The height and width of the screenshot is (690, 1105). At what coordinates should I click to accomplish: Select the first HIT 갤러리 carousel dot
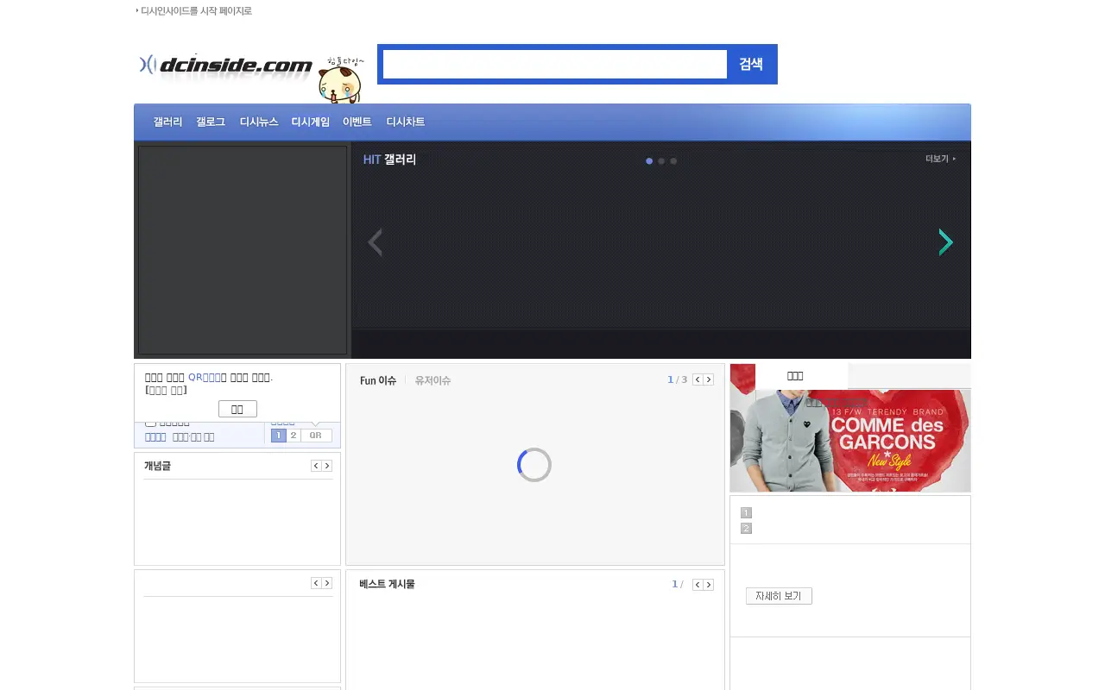[x=649, y=161]
